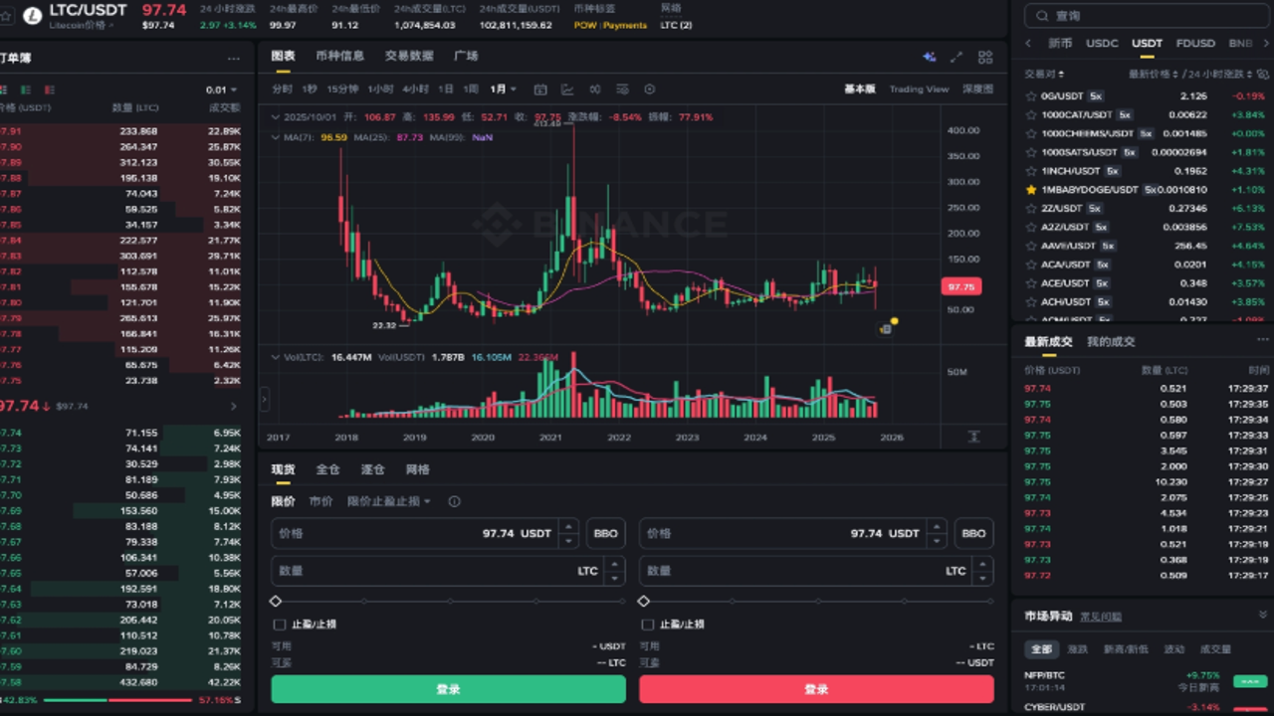Viewport: 1274px width, 716px height.
Task: Switch to the My Trades tab
Action: (1111, 342)
